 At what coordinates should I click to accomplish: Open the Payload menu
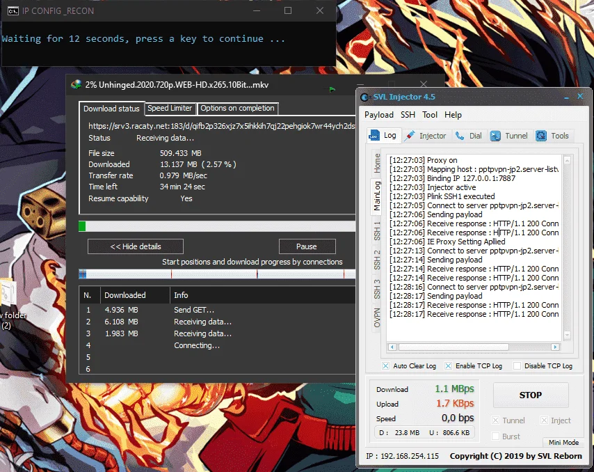[x=379, y=115]
